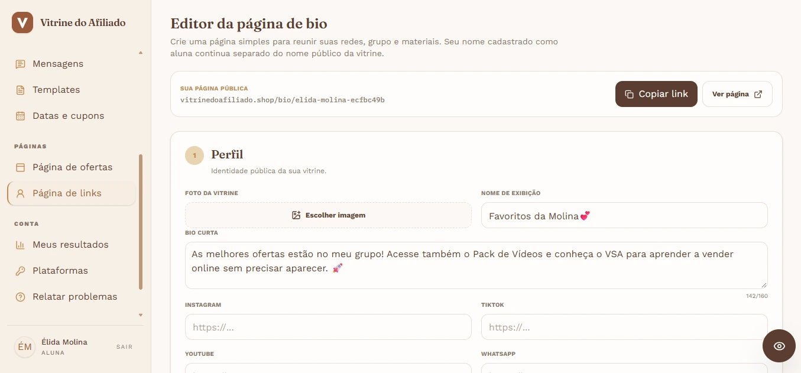Click the Meus resultados chart icon
This screenshot has height=373, width=801.
(x=20, y=245)
